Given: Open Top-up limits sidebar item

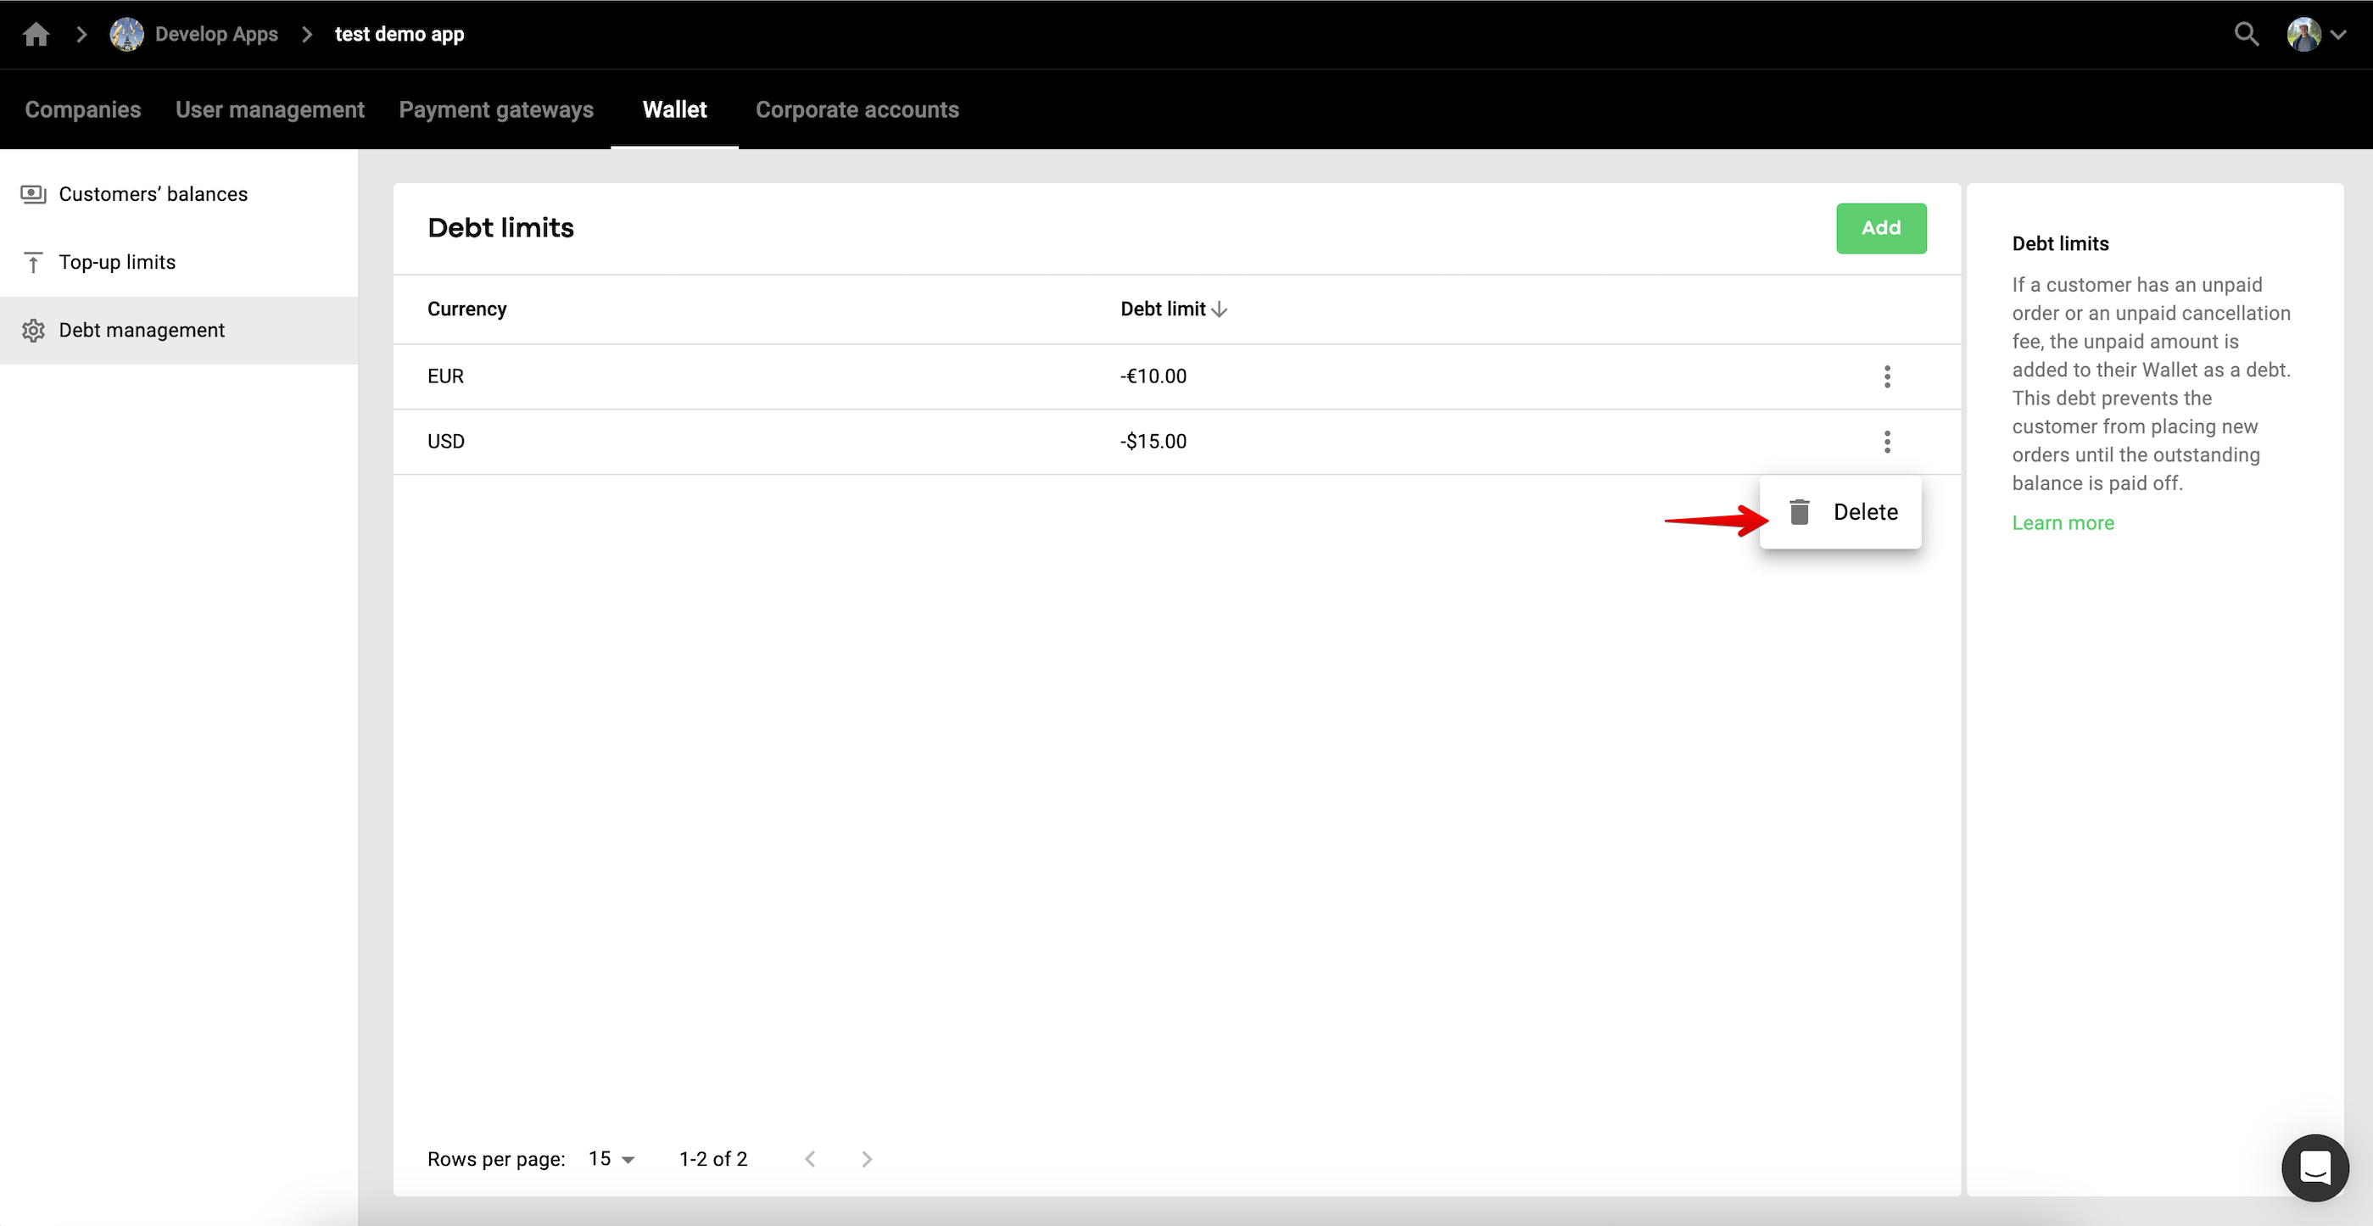Looking at the screenshot, I should point(117,262).
